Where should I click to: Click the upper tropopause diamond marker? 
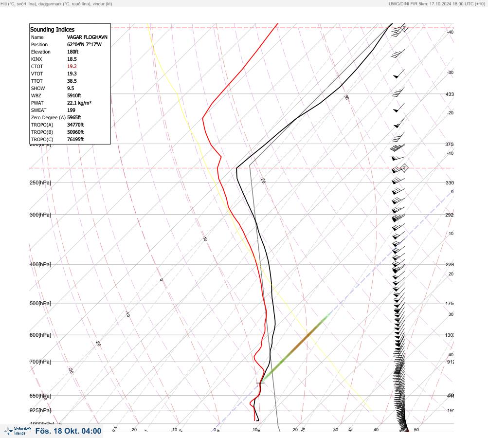tap(404, 28)
